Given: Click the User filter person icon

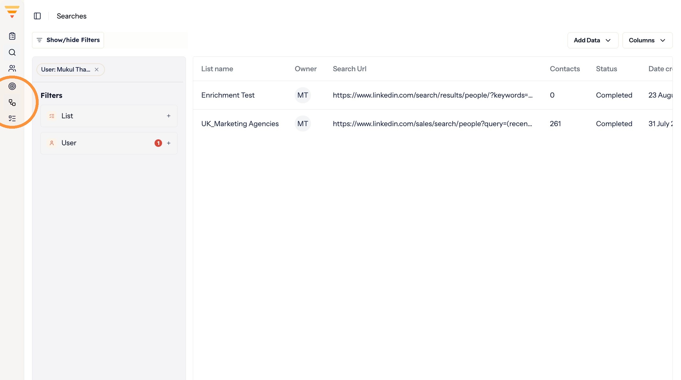Looking at the screenshot, I should click(x=52, y=143).
